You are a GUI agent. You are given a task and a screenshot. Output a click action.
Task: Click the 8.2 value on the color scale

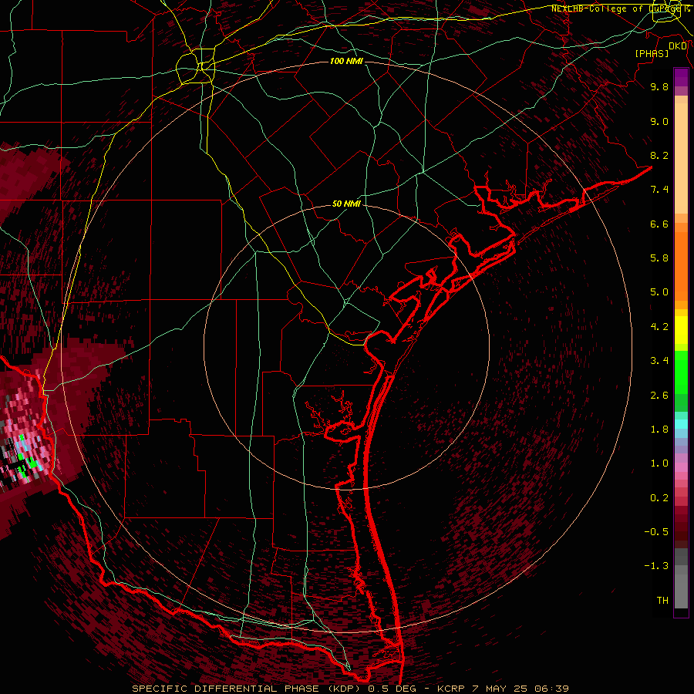[x=659, y=155]
